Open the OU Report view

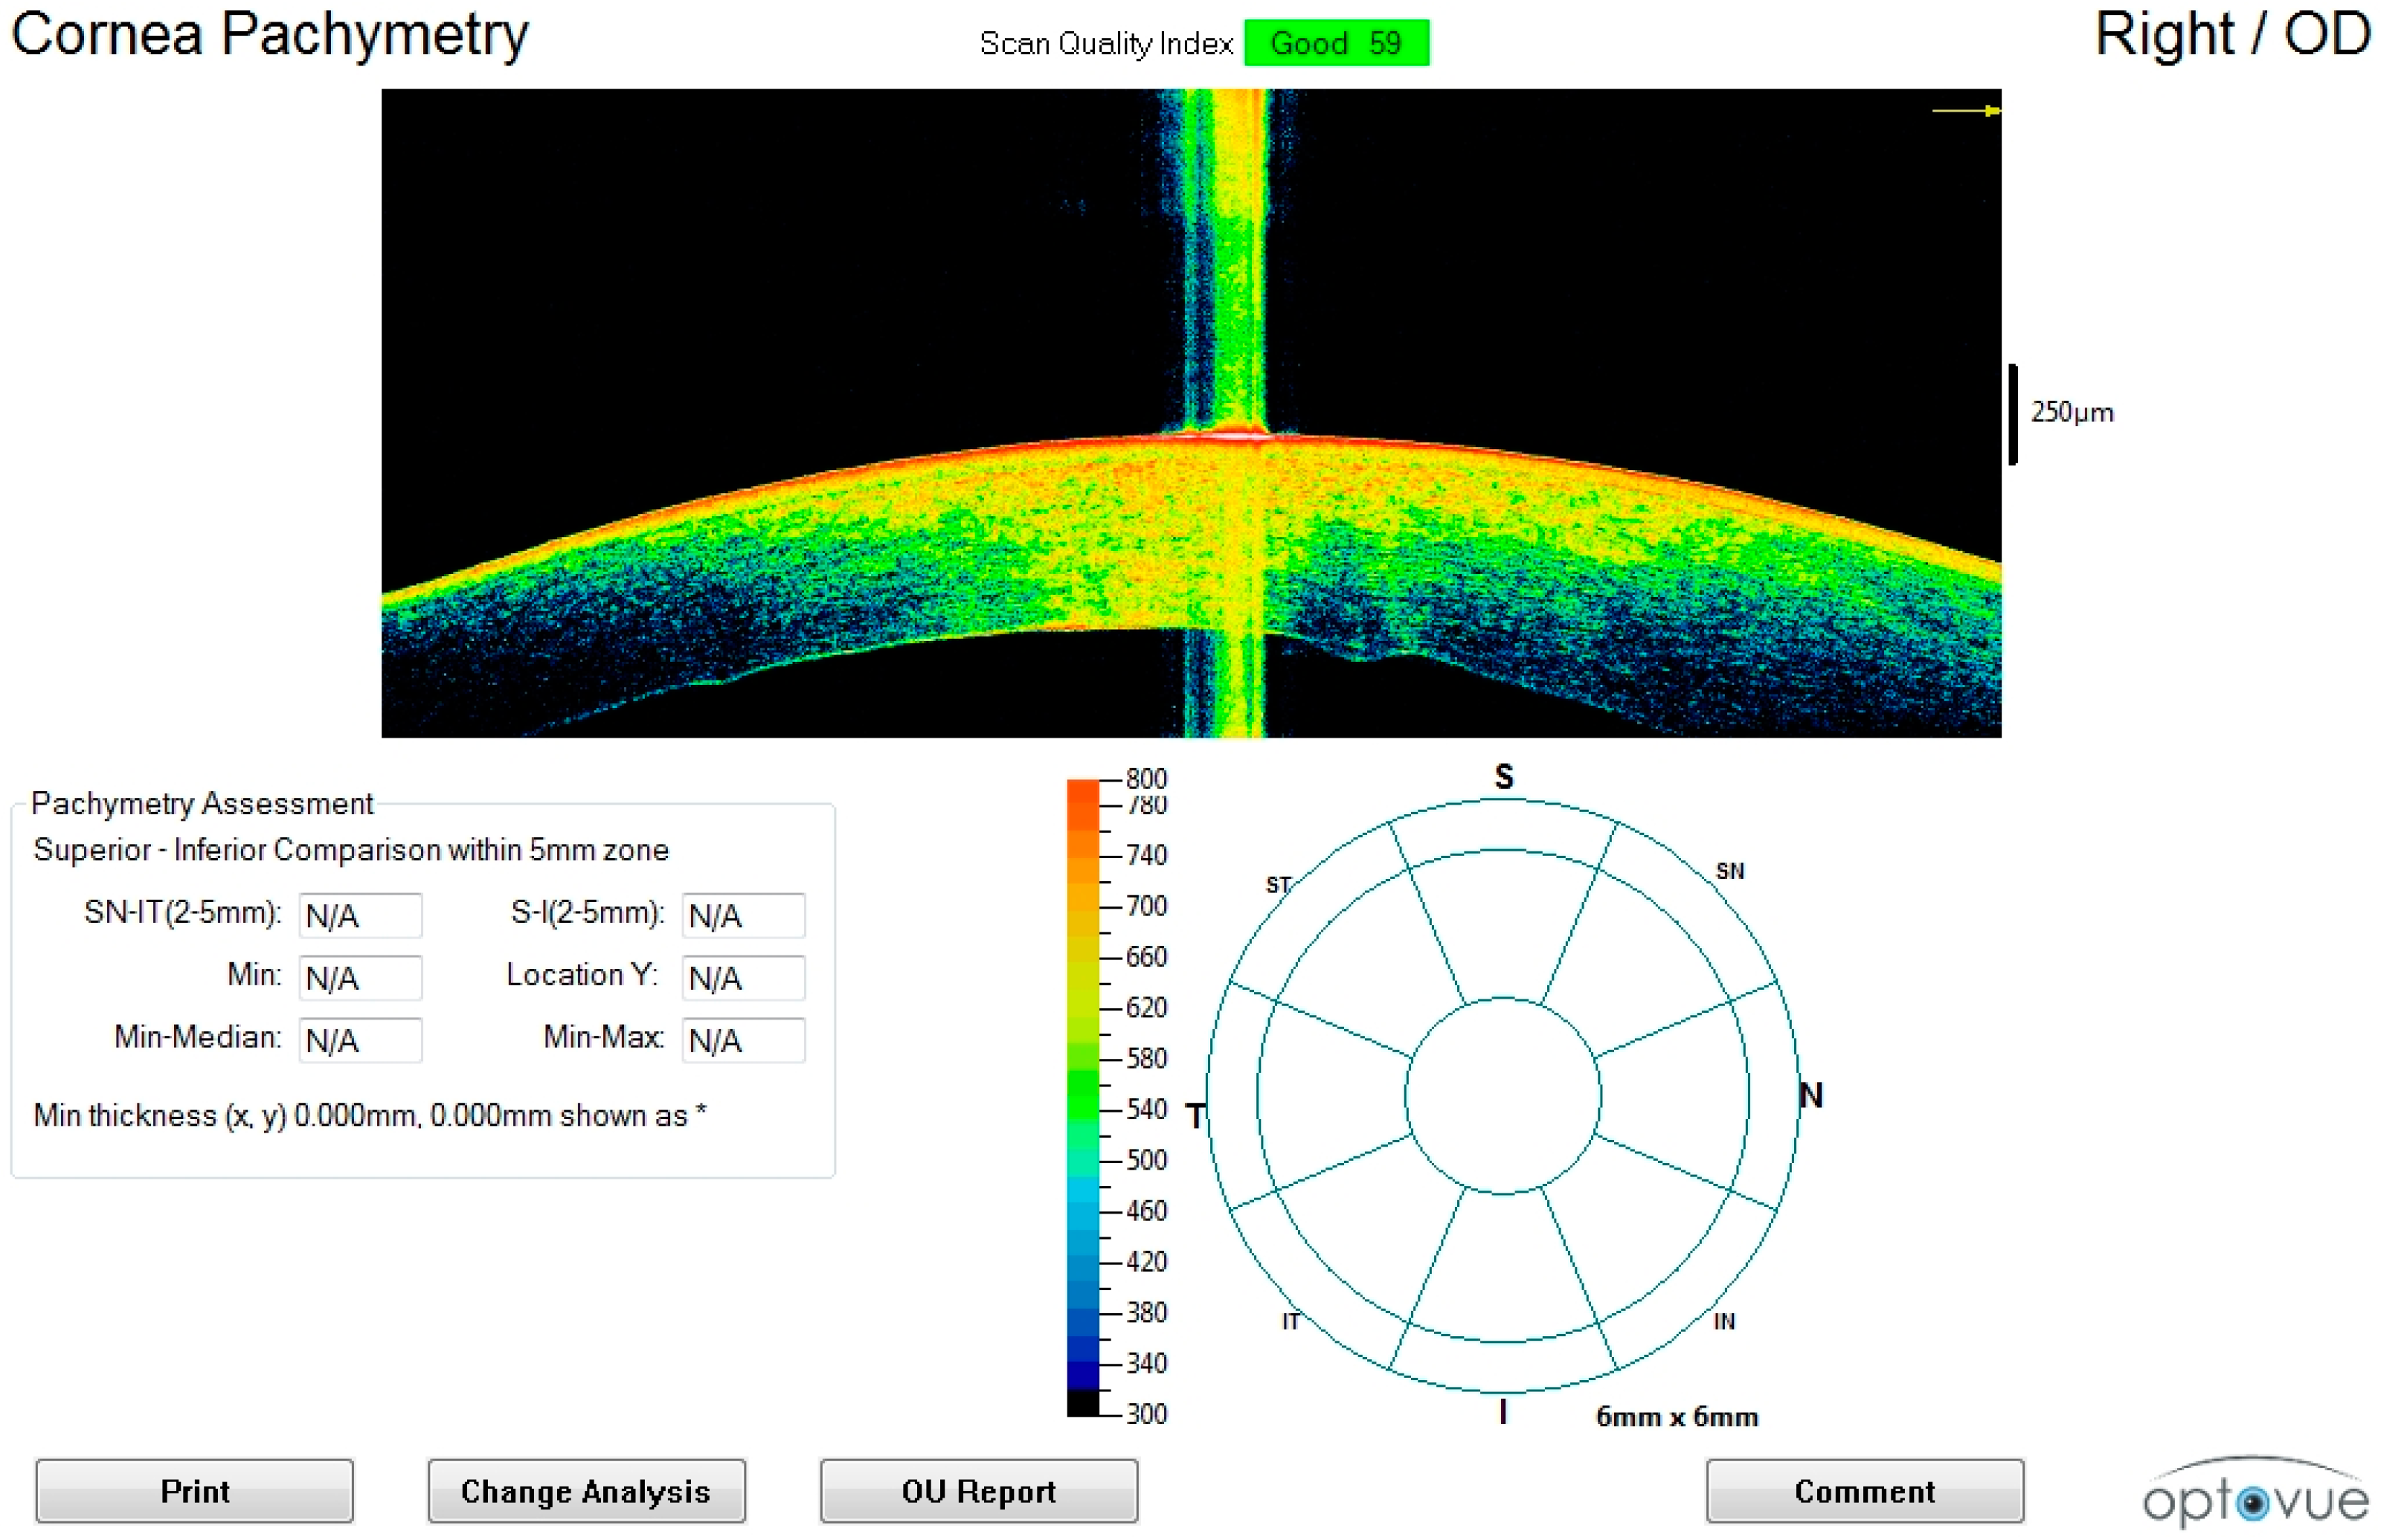point(977,1491)
